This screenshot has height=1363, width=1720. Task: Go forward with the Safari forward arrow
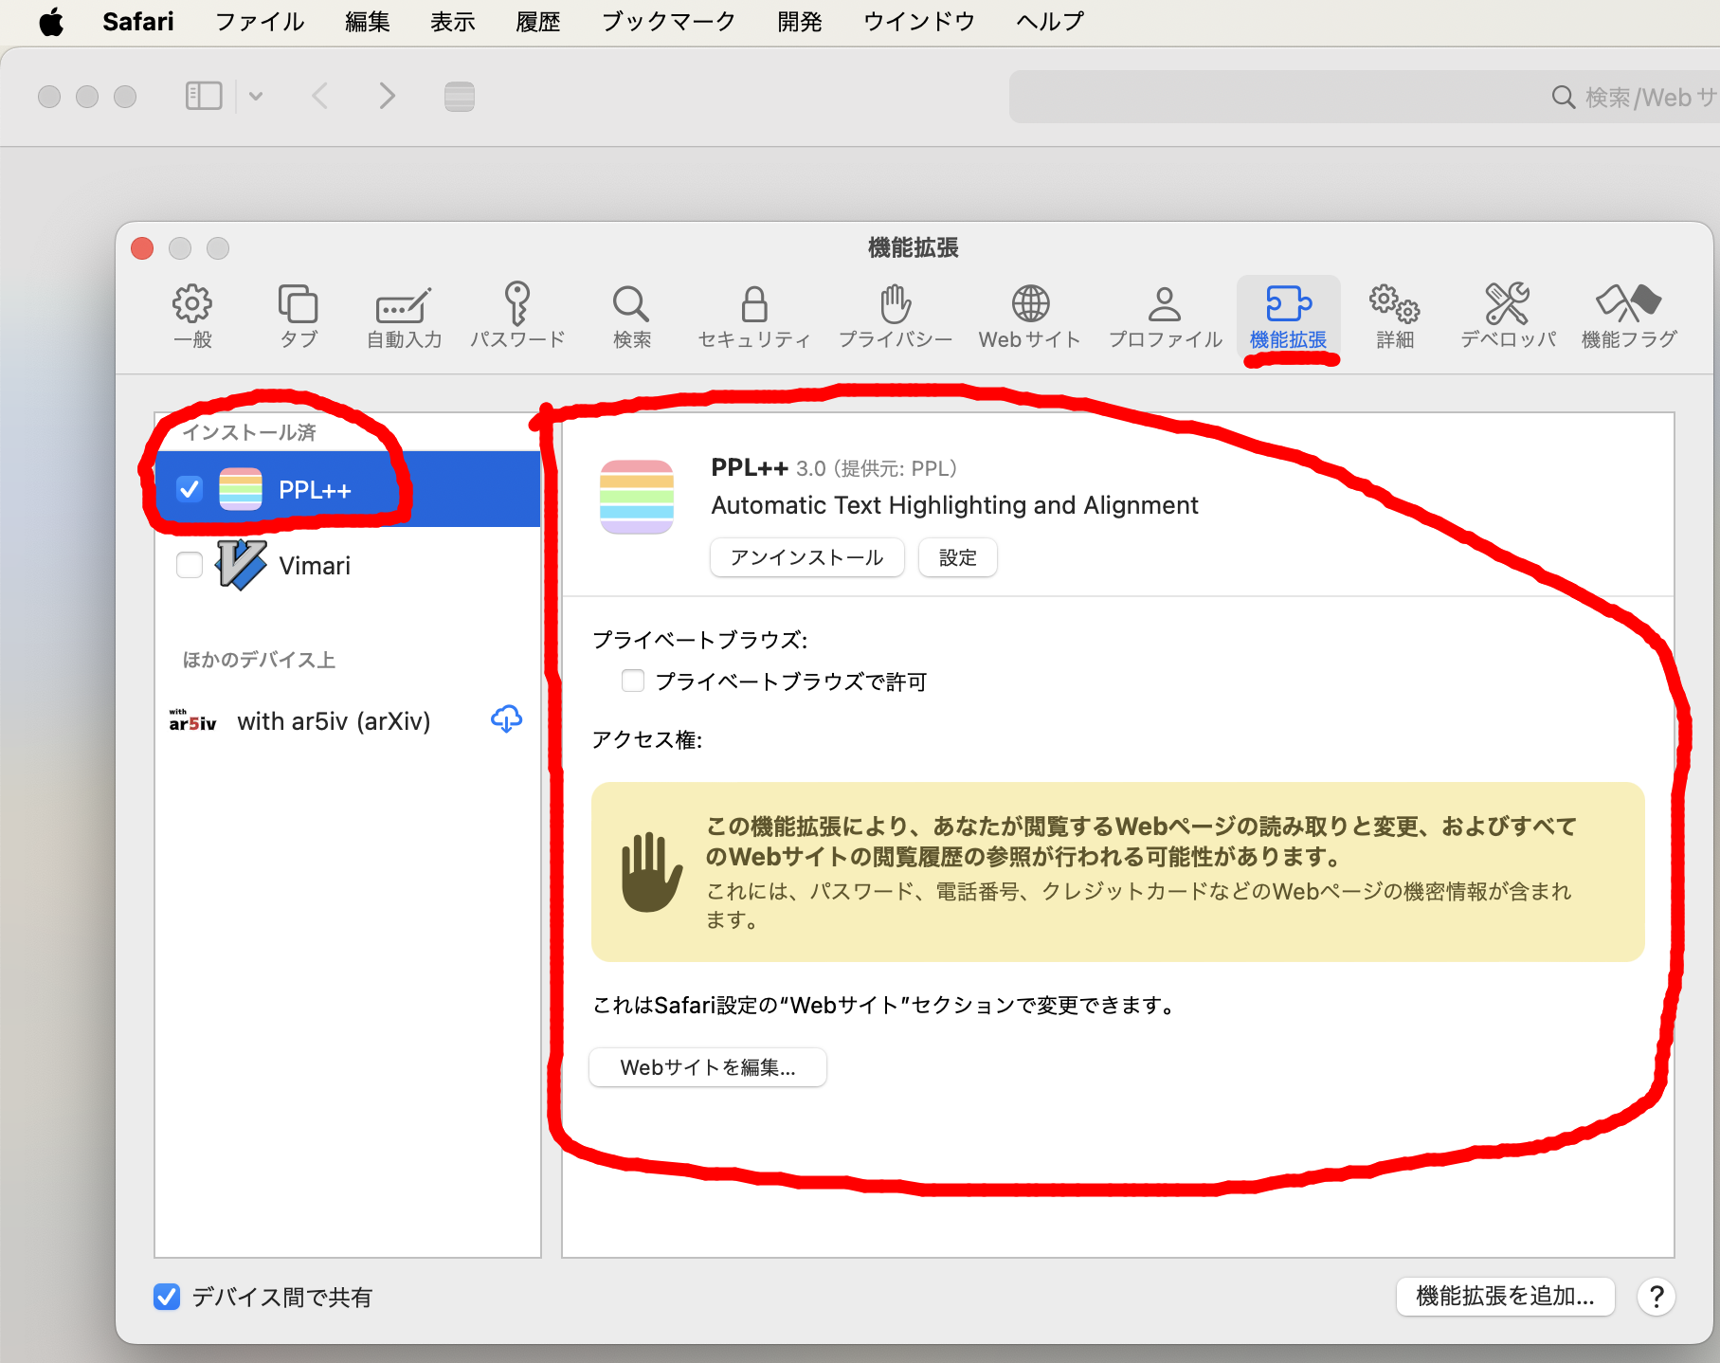[387, 96]
